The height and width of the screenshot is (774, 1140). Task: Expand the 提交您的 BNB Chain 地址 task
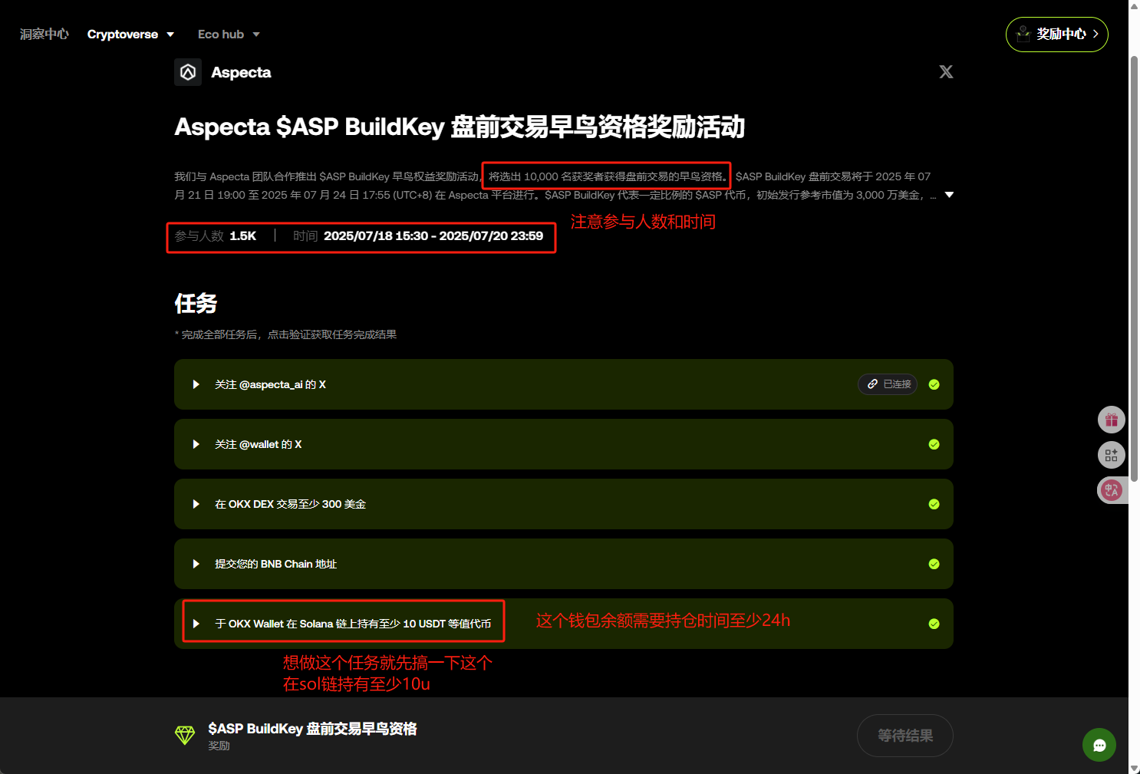point(196,564)
